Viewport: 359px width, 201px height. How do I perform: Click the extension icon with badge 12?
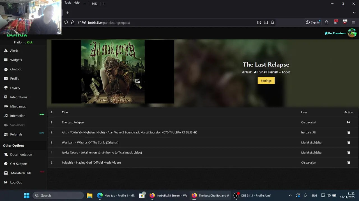click(336, 22)
